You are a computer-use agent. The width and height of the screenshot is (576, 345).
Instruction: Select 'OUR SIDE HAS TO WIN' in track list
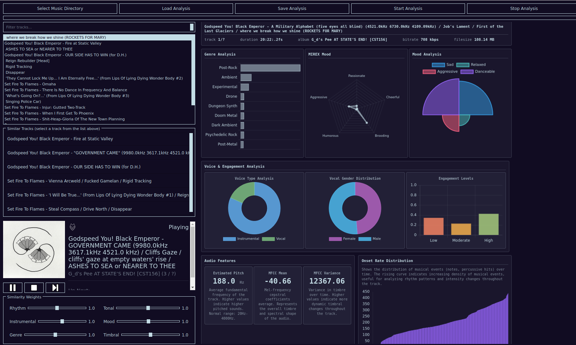coord(97,55)
